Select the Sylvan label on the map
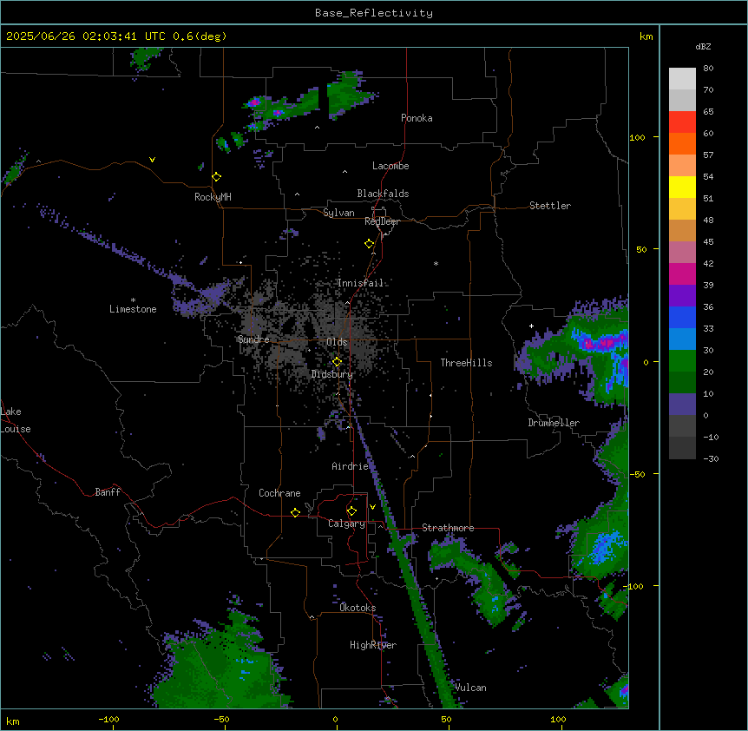The height and width of the screenshot is (731, 748). [x=338, y=213]
